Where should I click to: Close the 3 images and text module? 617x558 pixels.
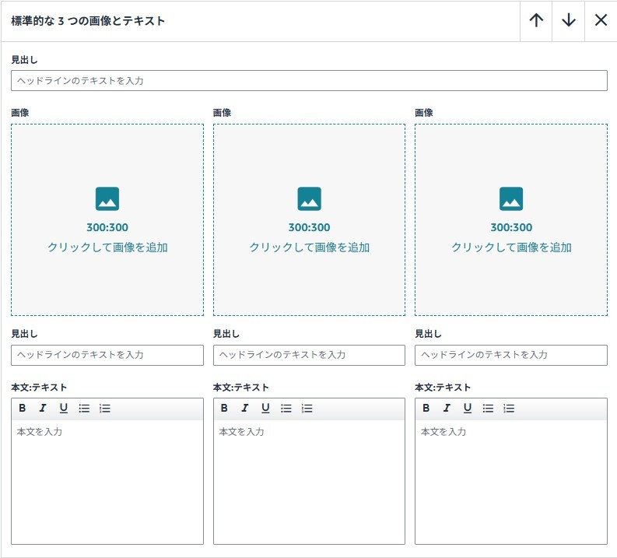[x=601, y=21]
